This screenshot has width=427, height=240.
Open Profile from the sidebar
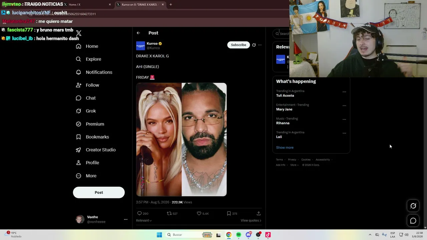(x=87, y=163)
